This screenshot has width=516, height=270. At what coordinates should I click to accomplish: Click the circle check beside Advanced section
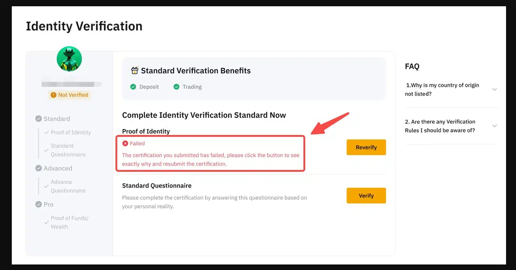tap(38, 168)
